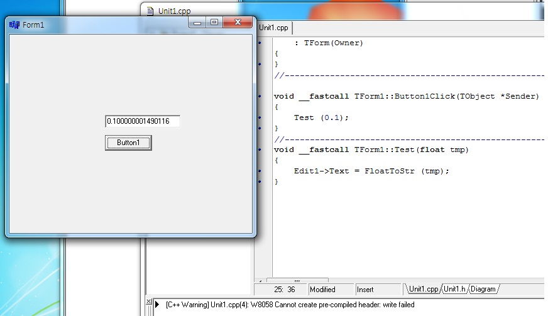The width and height of the screenshot is (548, 316).
Task: Click gutter dot beside Button1Click declaration
Action: click(x=260, y=96)
